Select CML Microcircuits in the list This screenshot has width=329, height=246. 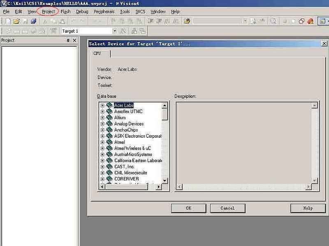[130, 173]
